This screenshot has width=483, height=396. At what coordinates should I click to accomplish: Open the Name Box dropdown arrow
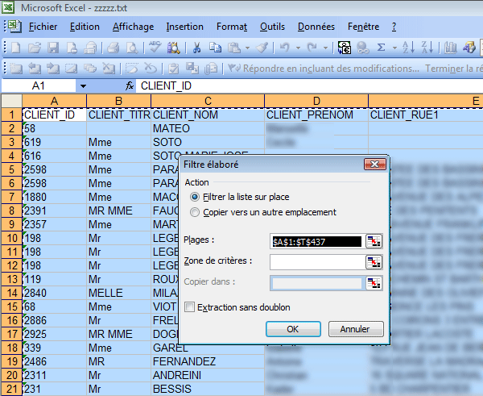(x=83, y=85)
